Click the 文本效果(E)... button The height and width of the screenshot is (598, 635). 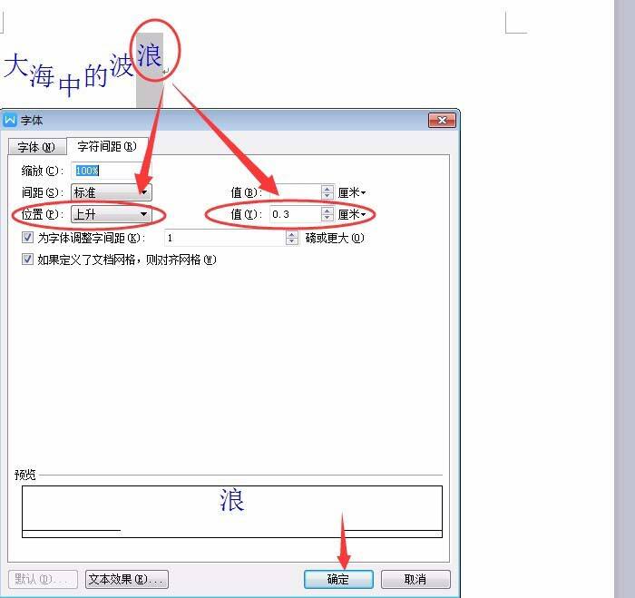tap(127, 579)
